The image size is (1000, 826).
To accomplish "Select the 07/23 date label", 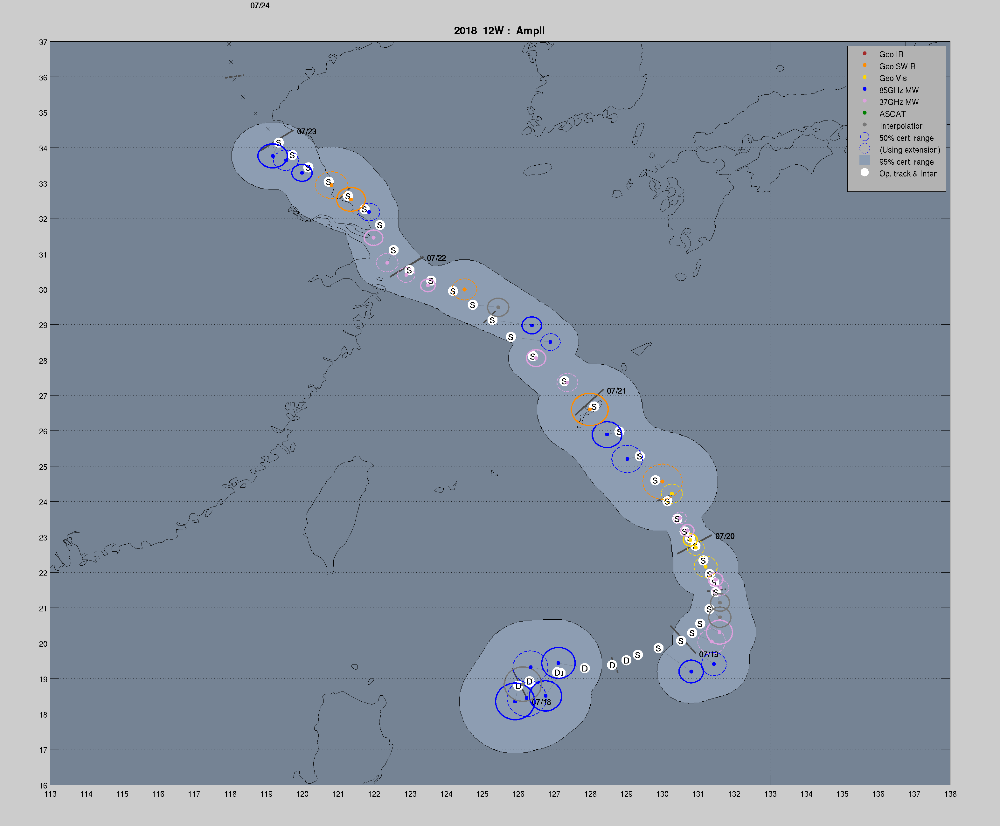I will 307,131.
